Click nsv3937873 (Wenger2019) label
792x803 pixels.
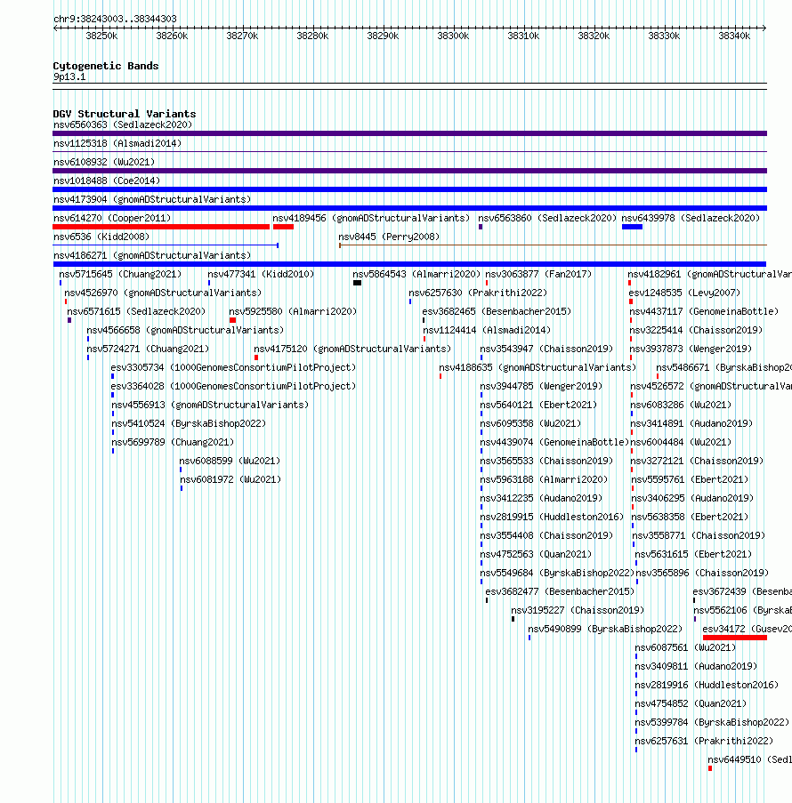(691, 349)
